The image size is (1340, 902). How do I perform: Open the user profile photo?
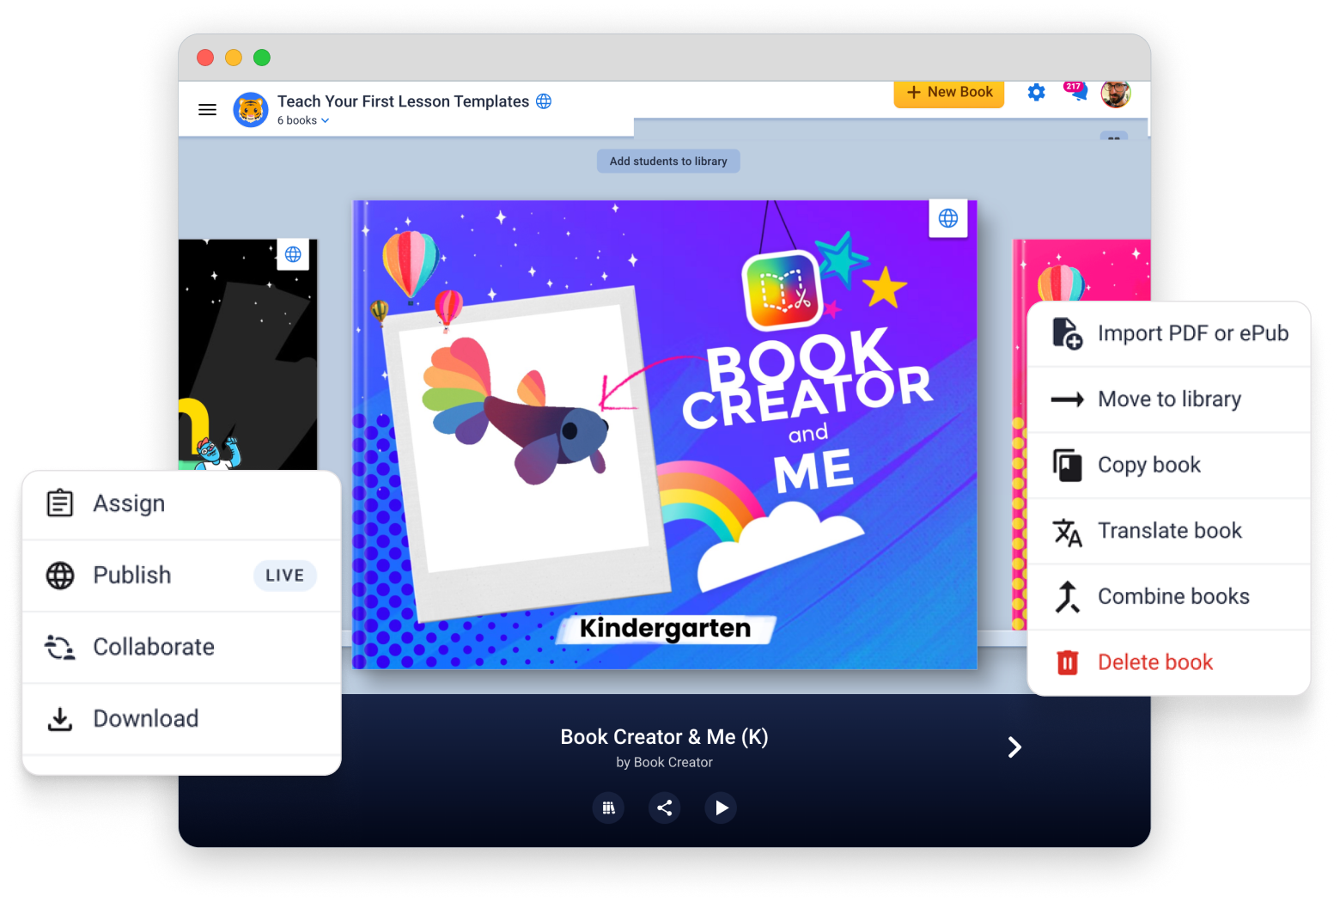coord(1116,94)
